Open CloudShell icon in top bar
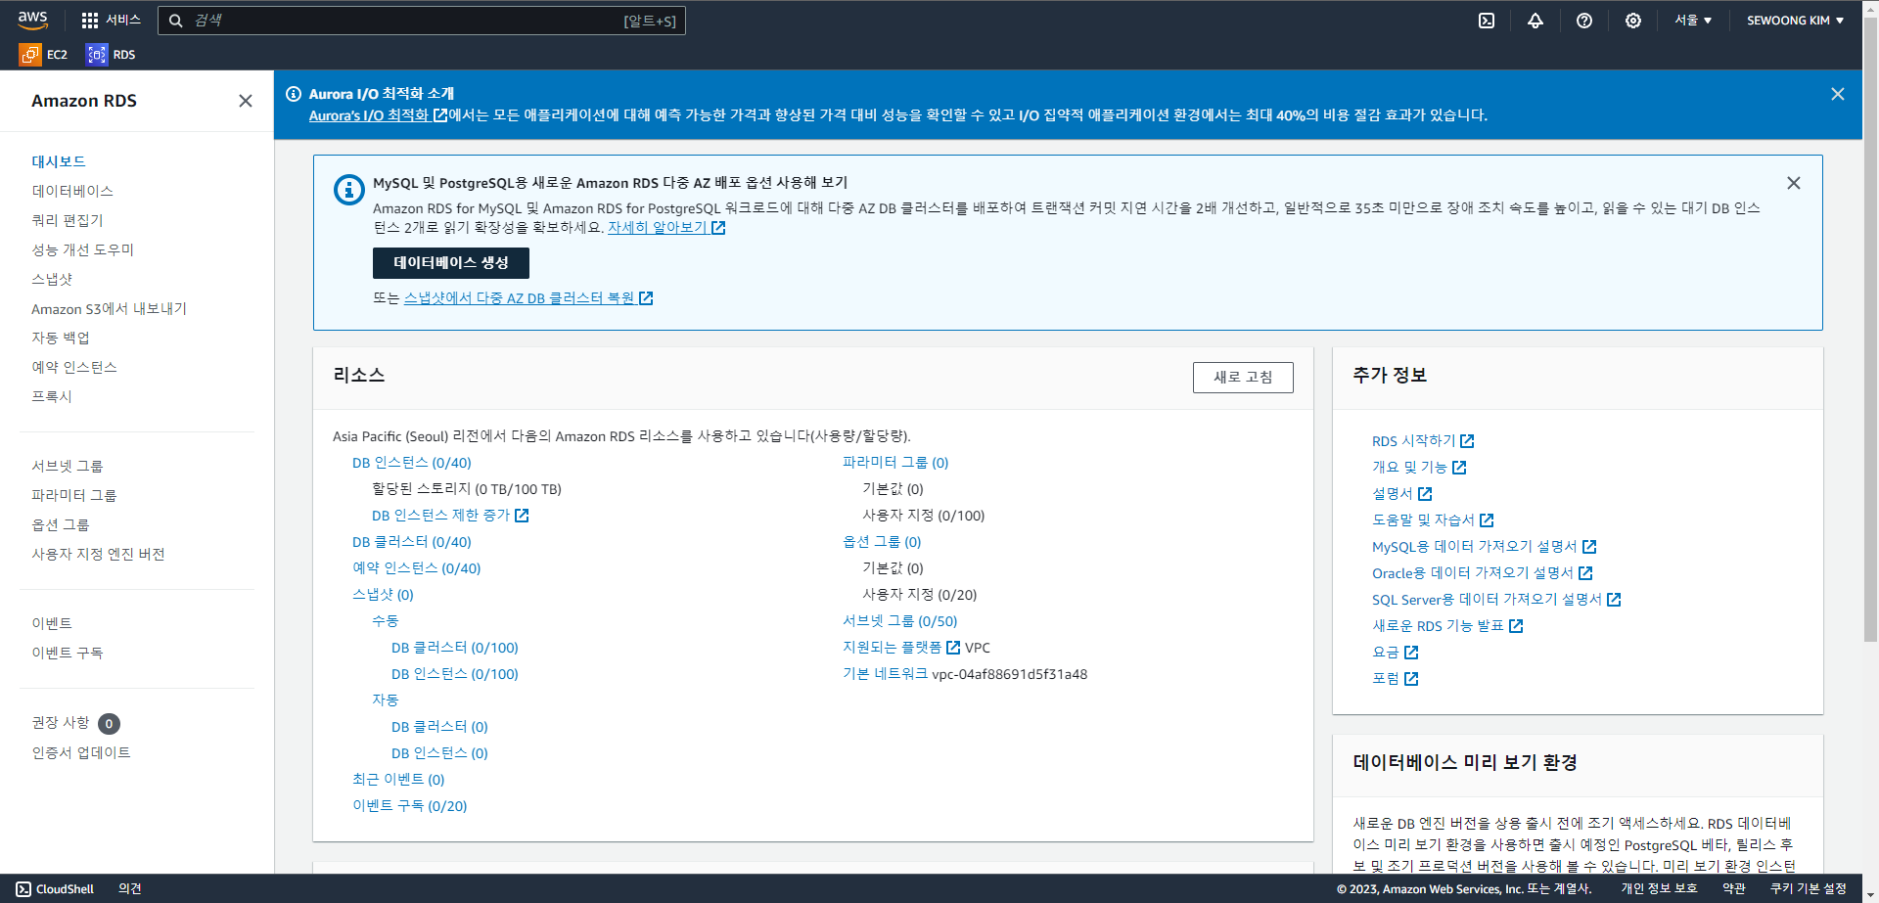Viewport: 1879px width, 903px height. (x=1486, y=21)
